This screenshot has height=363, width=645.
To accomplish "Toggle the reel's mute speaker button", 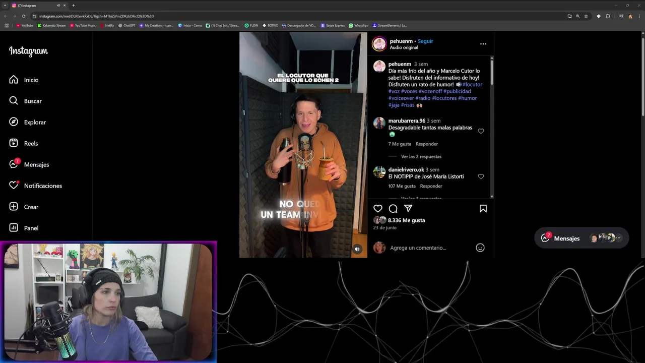I will (357, 249).
